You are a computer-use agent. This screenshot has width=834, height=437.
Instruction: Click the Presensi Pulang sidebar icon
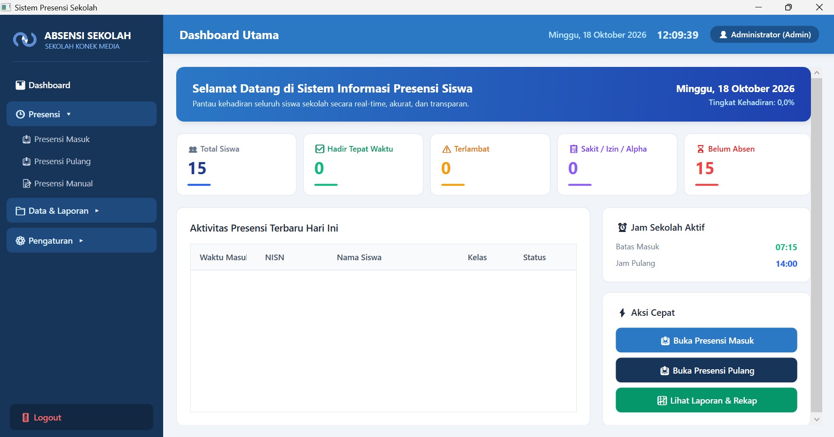pyautogui.click(x=27, y=162)
